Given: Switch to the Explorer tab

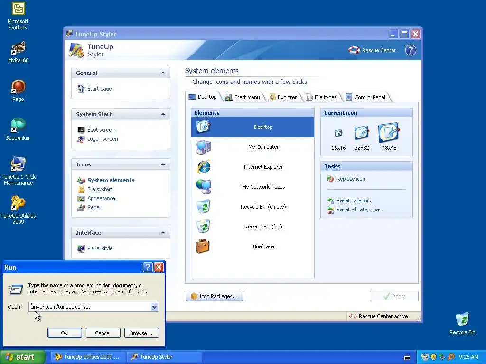Looking at the screenshot, I should 283,97.
